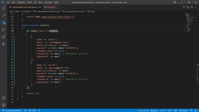Open the Manage gear icon
199x112 pixels.
3,105
